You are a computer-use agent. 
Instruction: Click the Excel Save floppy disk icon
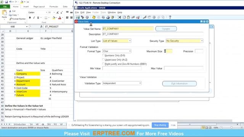[x=6, y=2]
